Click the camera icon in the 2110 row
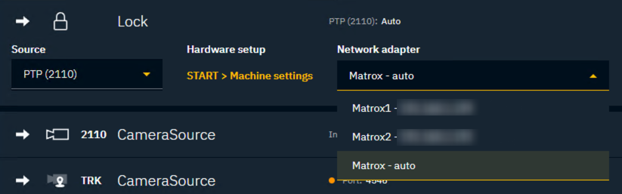622x194 pixels. click(57, 135)
